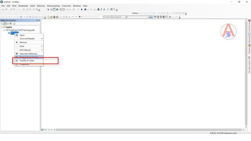Click the vertical scrollbar down arrow
Viewport: 251px width, 141px height.
(246, 127)
